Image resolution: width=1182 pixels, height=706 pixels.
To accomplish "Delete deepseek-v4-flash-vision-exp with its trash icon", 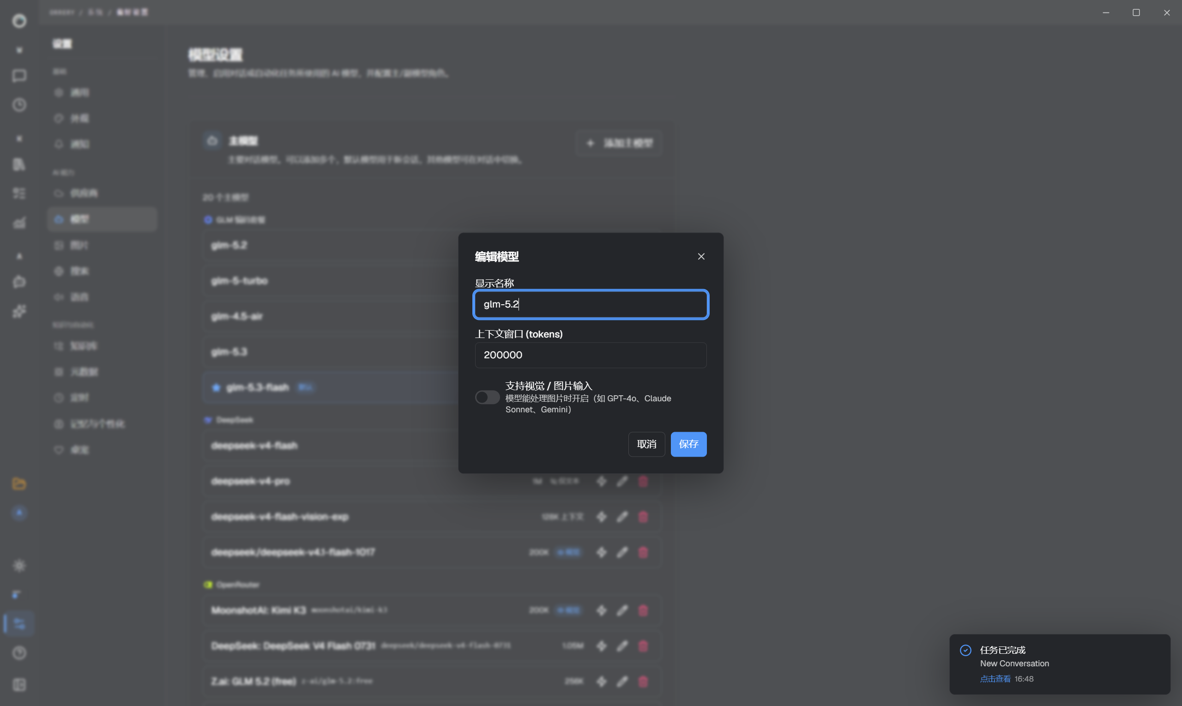I will pyautogui.click(x=643, y=517).
